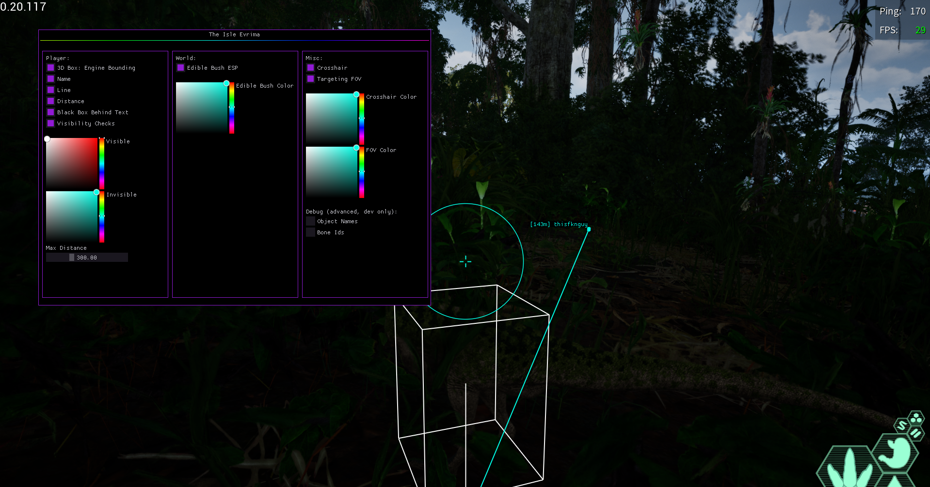Toggle 3D Box: Engine Bounding checkbox

point(50,68)
